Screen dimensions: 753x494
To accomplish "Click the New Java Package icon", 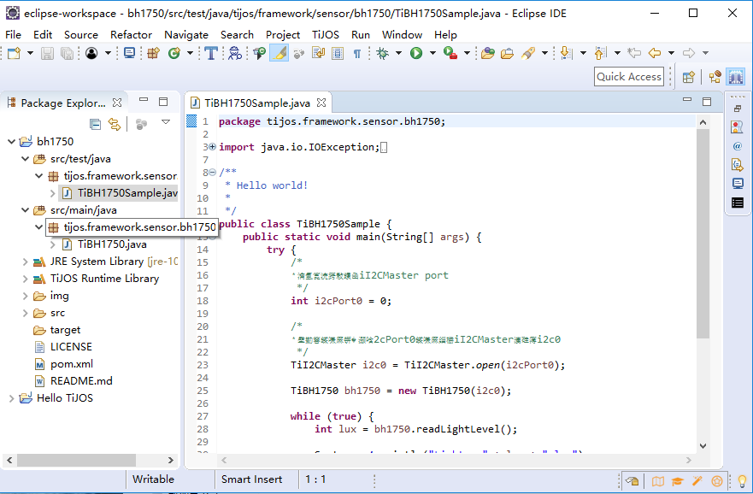I will (x=153, y=53).
